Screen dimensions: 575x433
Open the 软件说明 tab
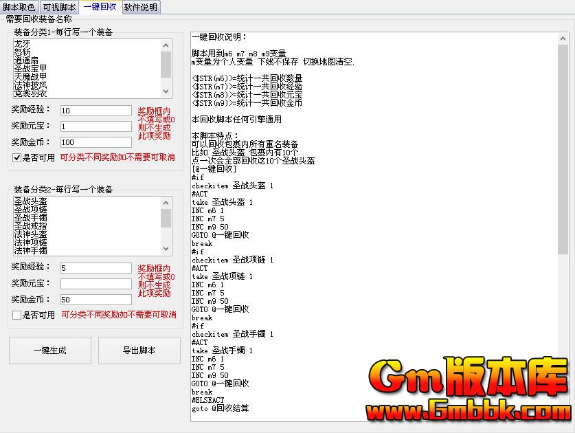[x=141, y=8]
